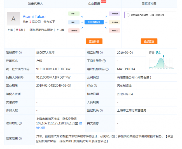
Task: Select the 汽车制造业 industry value
Action: [124, 86]
